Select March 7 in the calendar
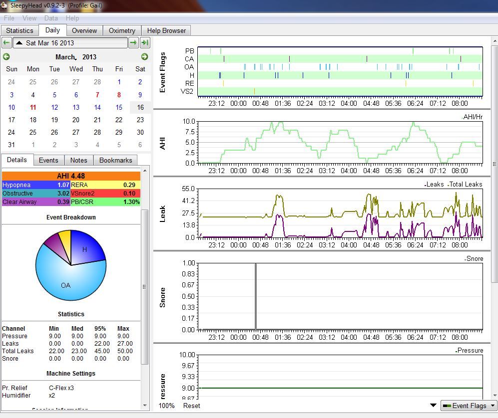 97,95
